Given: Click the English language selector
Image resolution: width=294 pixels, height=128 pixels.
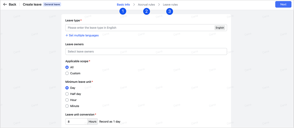Looking at the screenshot, I should 220,28.
